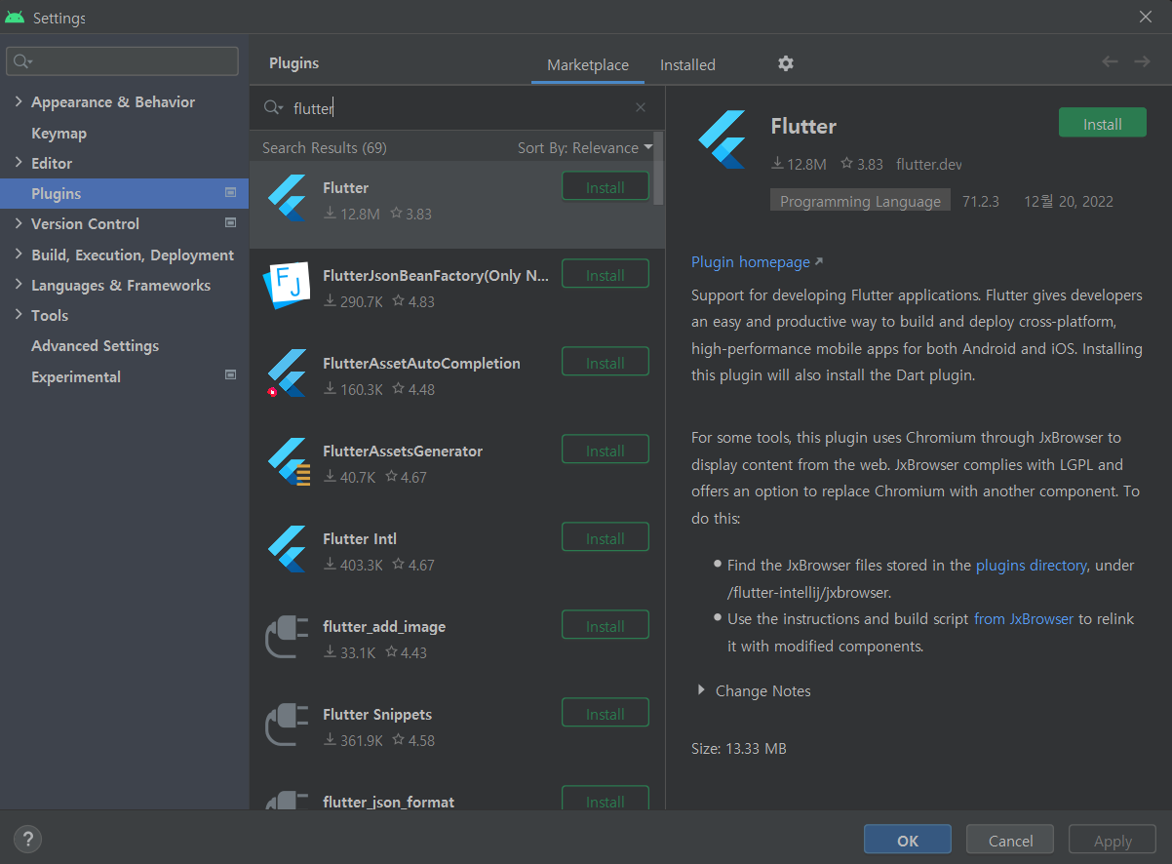Close the Settings window
Screen dimensions: 1172x864
pos(1146,17)
